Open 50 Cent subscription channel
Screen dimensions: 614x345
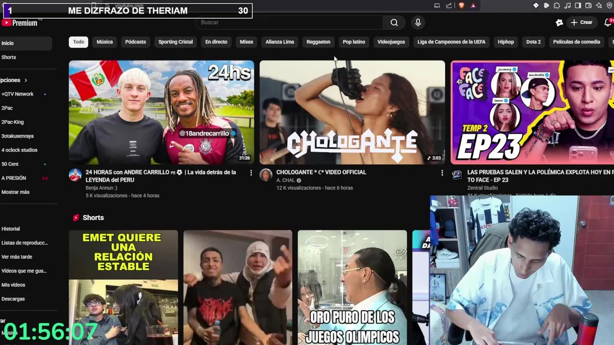point(10,164)
